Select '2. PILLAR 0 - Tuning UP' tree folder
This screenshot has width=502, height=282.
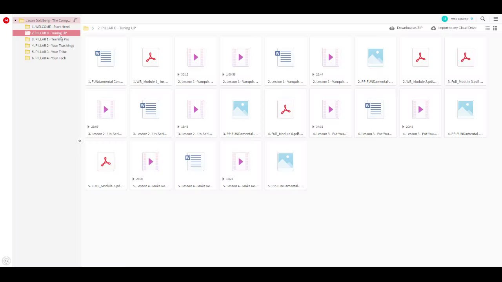tap(46, 33)
